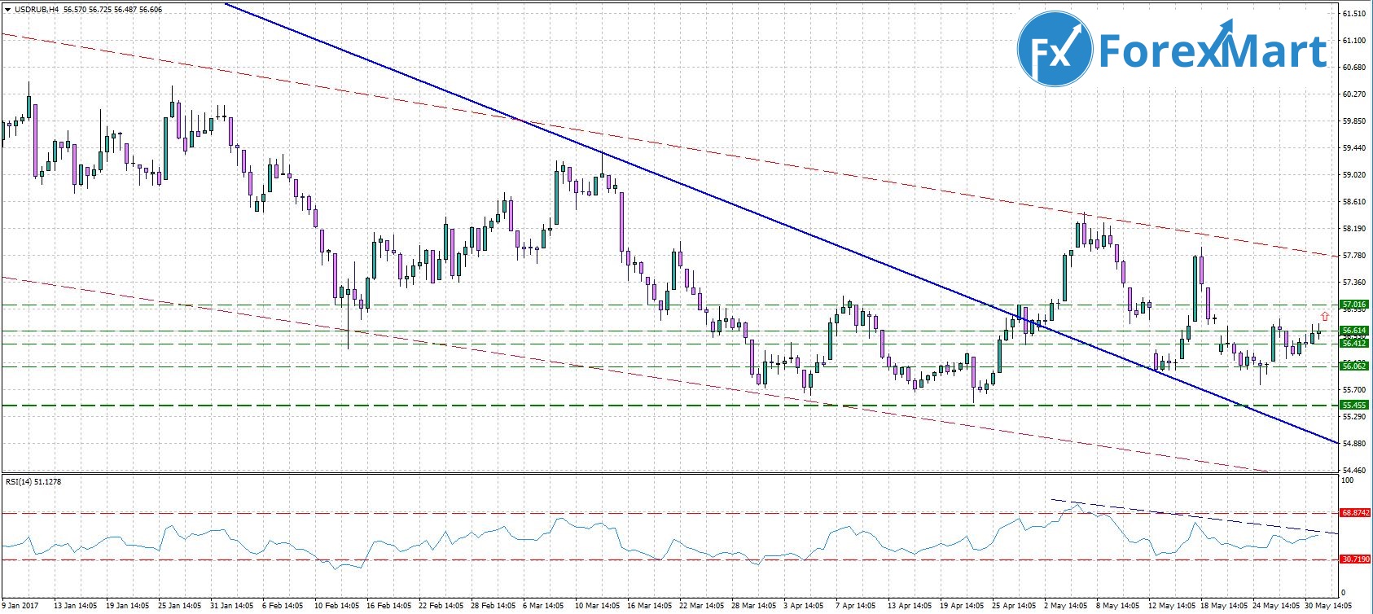This screenshot has width=1373, height=614.
Task: Click the 61.510 value on price scale
Action: tap(1353, 13)
